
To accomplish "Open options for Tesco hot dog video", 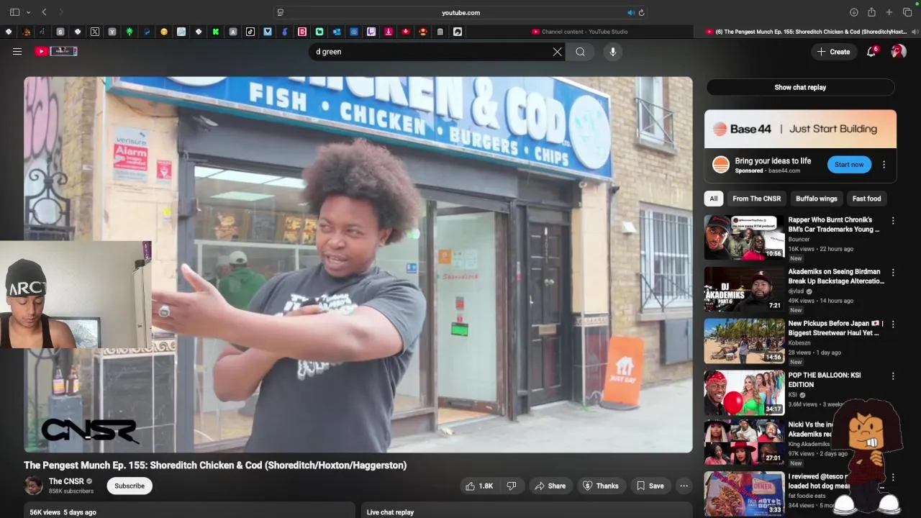I will pos(893,477).
